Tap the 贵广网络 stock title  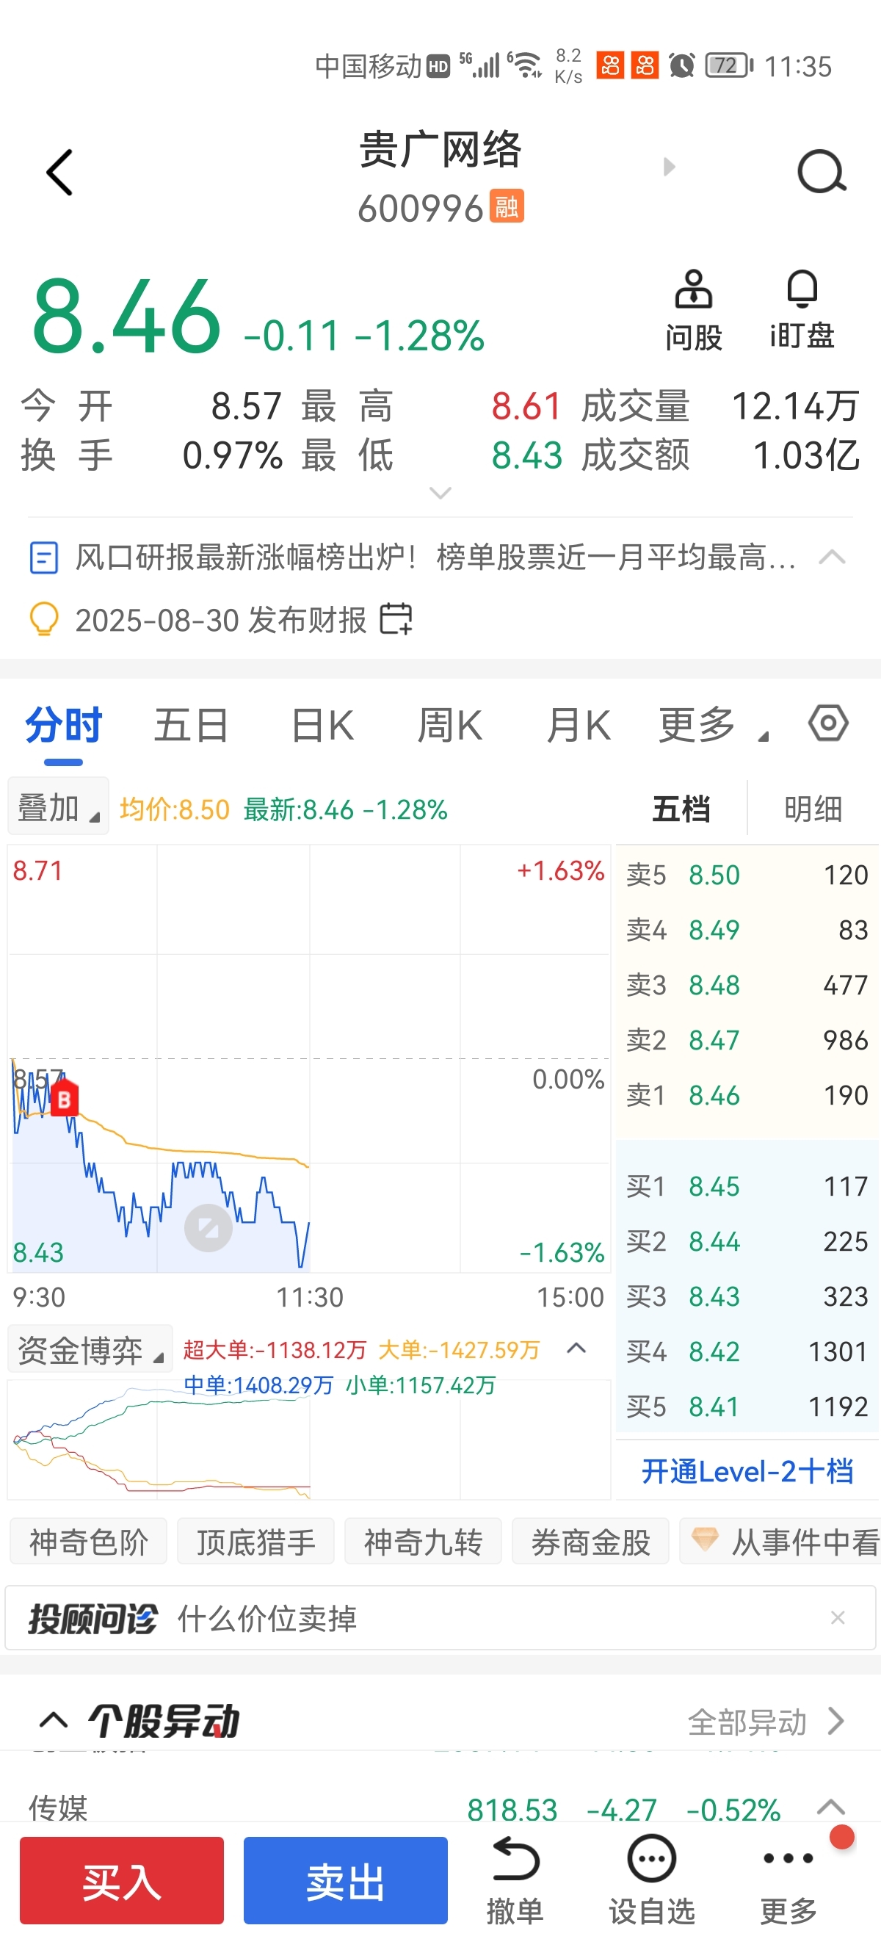[440, 149]
